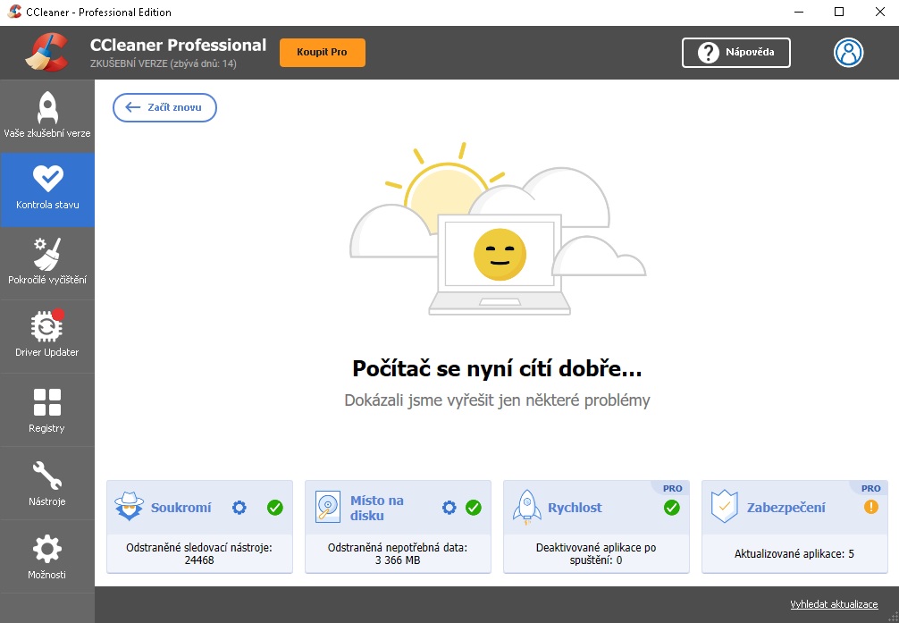Maximize the CCleaner window
The width and height of the screenshot is (899, 623).
pos(839,12)
